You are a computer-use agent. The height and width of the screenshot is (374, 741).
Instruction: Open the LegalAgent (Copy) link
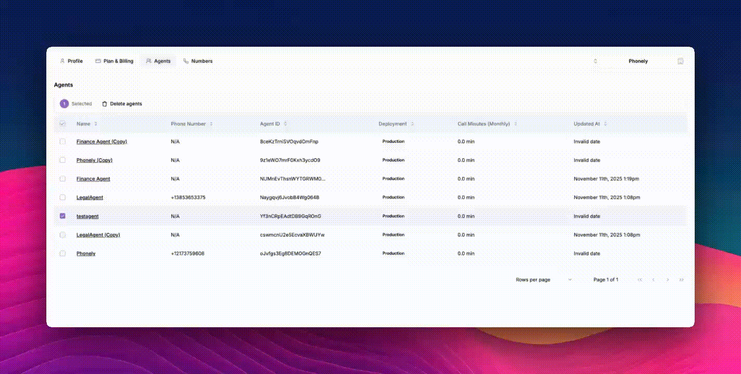coord(98,235)
